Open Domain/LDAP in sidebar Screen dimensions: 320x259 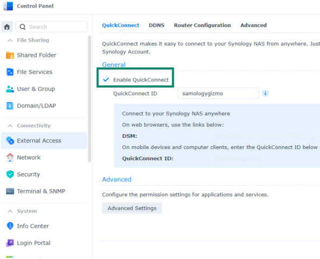tap(44, 106)
